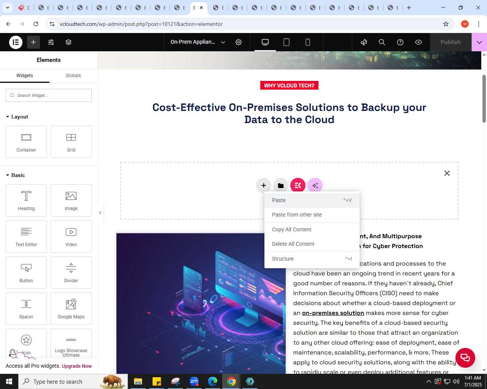
Task: Click the Cost-Effective On-Premises Solutions heading
Action: coord(289,113)
